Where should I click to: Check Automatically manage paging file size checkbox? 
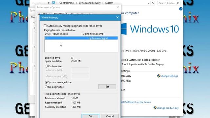pyautogui.click(x=45, y=26)
